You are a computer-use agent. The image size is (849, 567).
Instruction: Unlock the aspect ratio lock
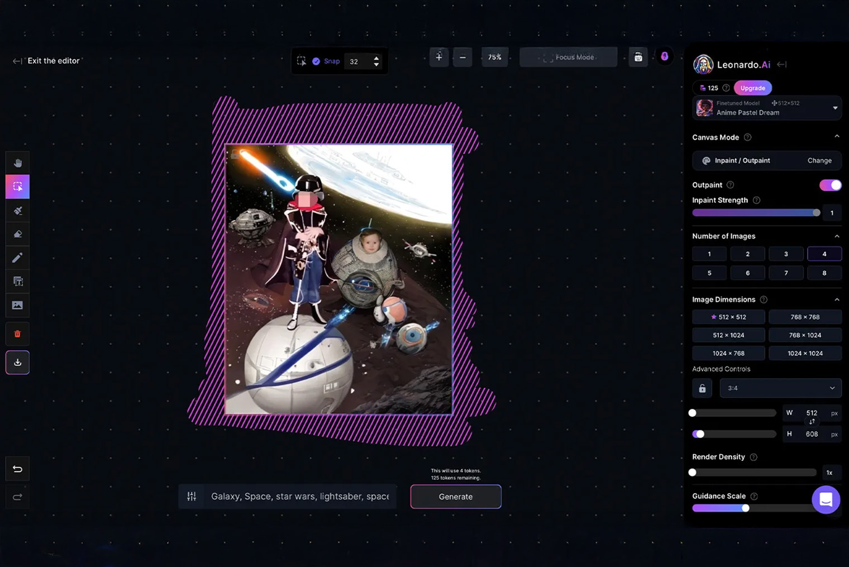point(702,388)
